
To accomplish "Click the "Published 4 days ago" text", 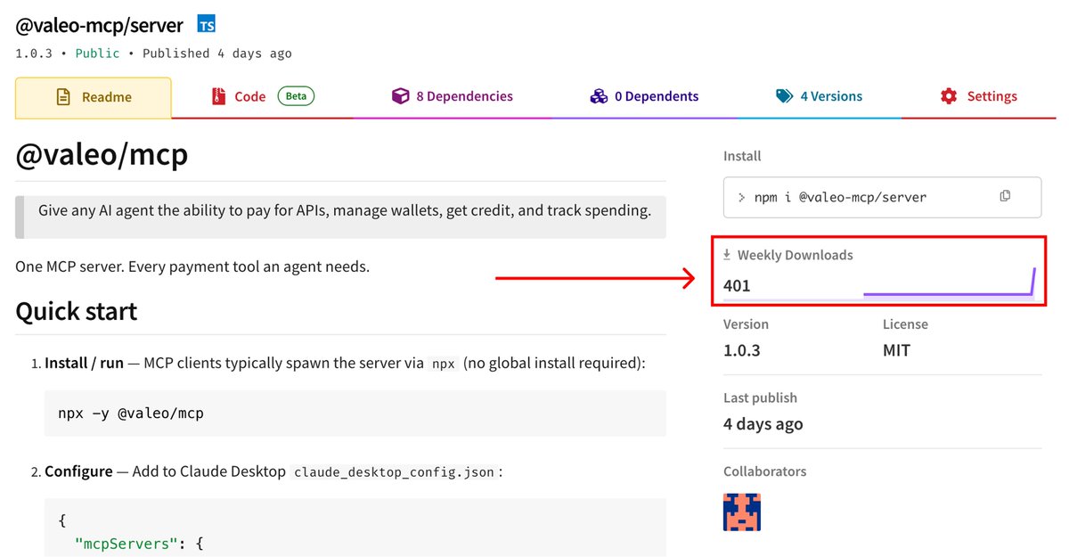I will click(x=217, y=53).
